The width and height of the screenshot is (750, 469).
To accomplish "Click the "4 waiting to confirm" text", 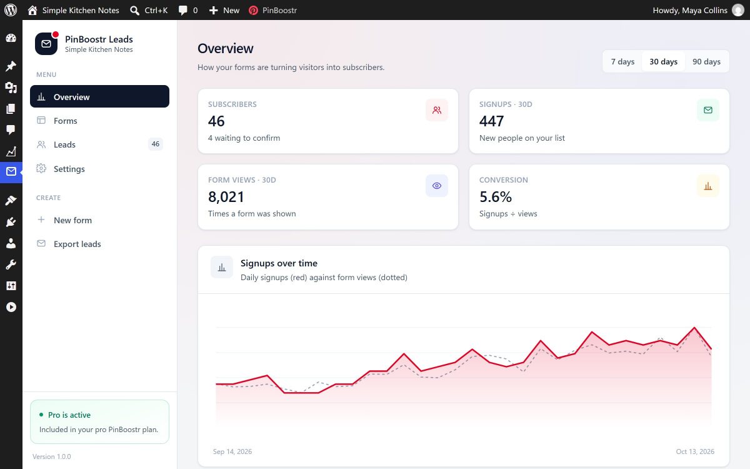I will [x=244, y=138].
